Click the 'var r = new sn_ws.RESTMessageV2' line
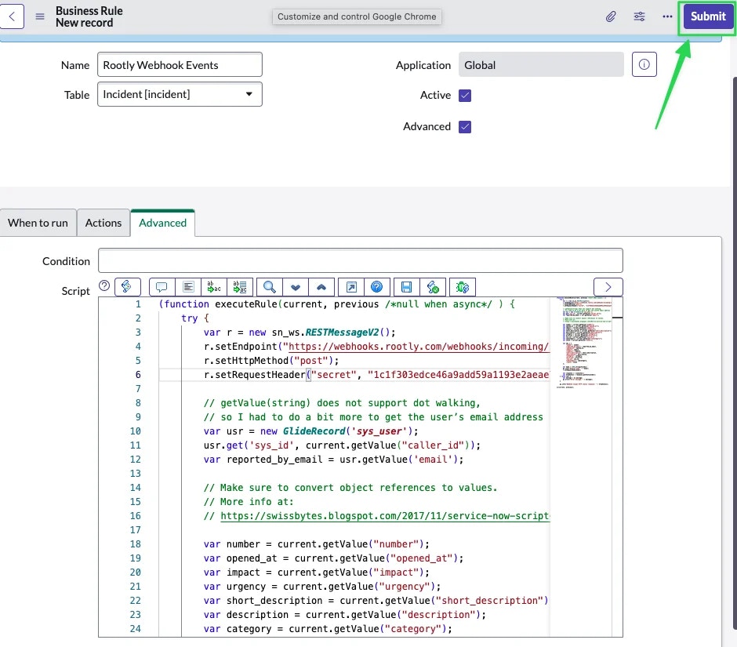737x647 pixels. pos(300,333)
